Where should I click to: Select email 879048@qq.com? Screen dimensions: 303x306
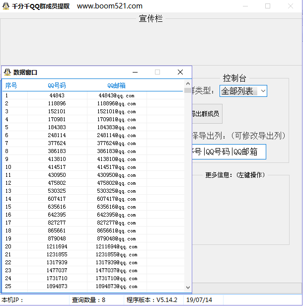[116, 238]
